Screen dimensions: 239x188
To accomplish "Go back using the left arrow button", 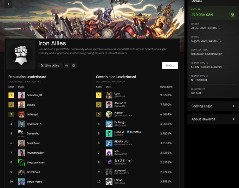I will [8, 4].
